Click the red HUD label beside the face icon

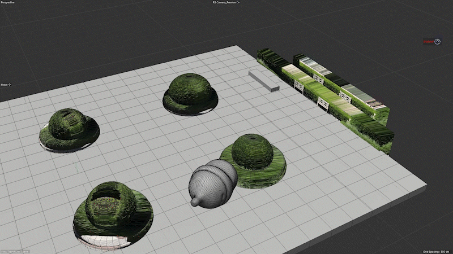coord(429,42)
